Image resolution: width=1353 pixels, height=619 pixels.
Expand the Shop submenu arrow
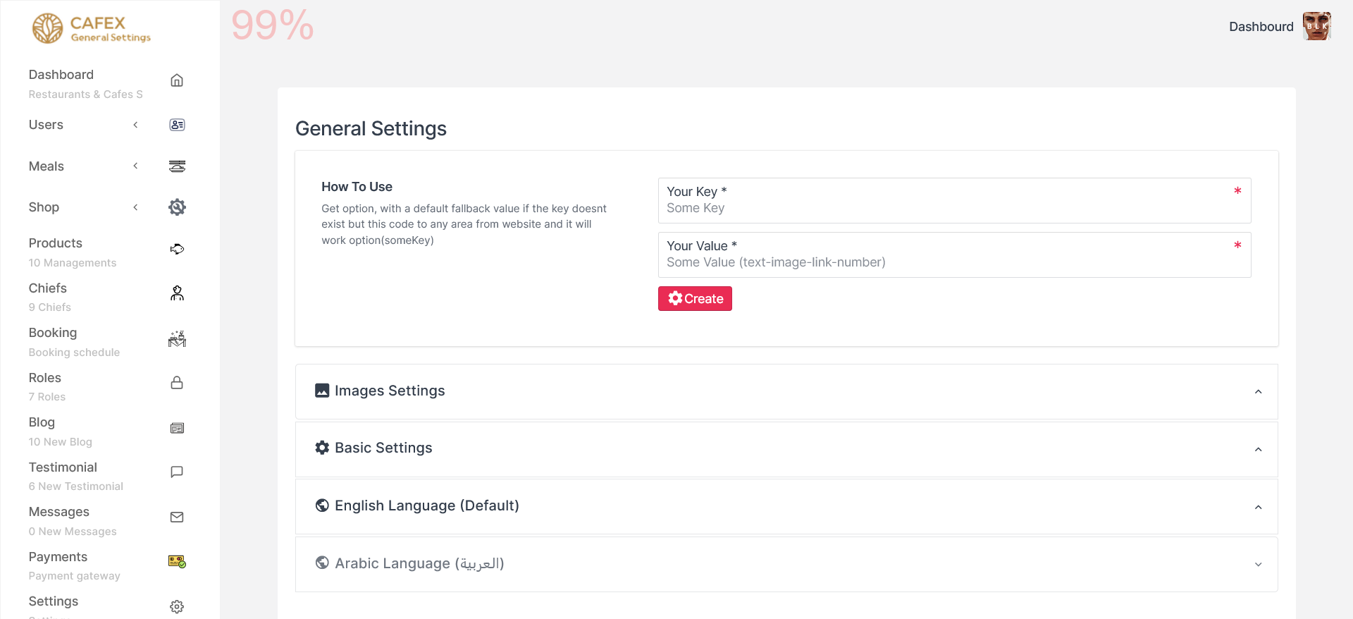pyautogui.click(x=135, y=207)
